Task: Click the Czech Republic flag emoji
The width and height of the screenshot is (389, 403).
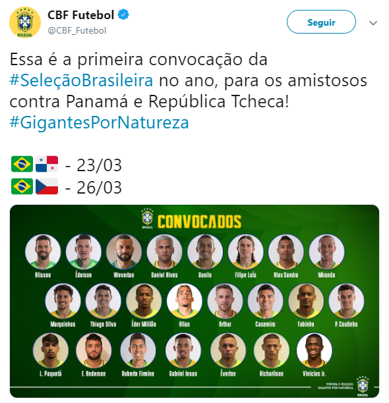Action: coord(47,186)
